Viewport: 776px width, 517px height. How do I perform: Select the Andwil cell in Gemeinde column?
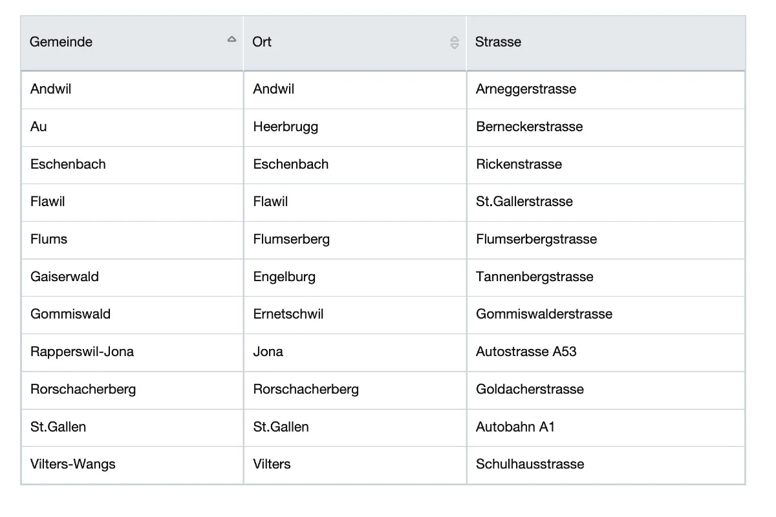pos(132,90)
